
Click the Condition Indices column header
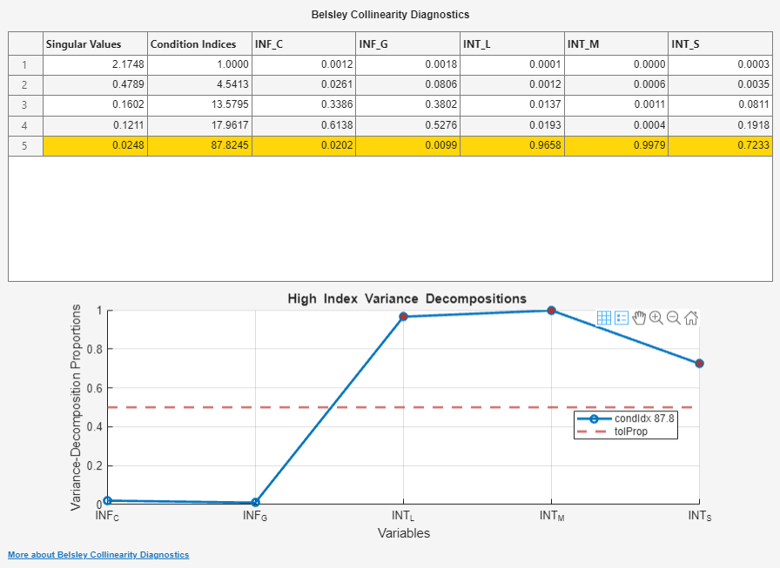pos(200,43)
